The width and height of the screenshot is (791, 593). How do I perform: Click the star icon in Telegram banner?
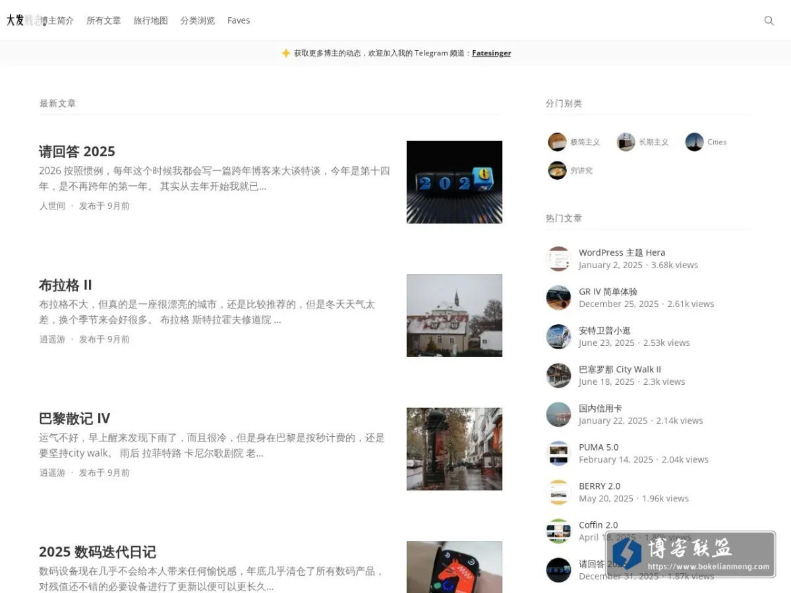pyautogui.click(x=286, y=53)
